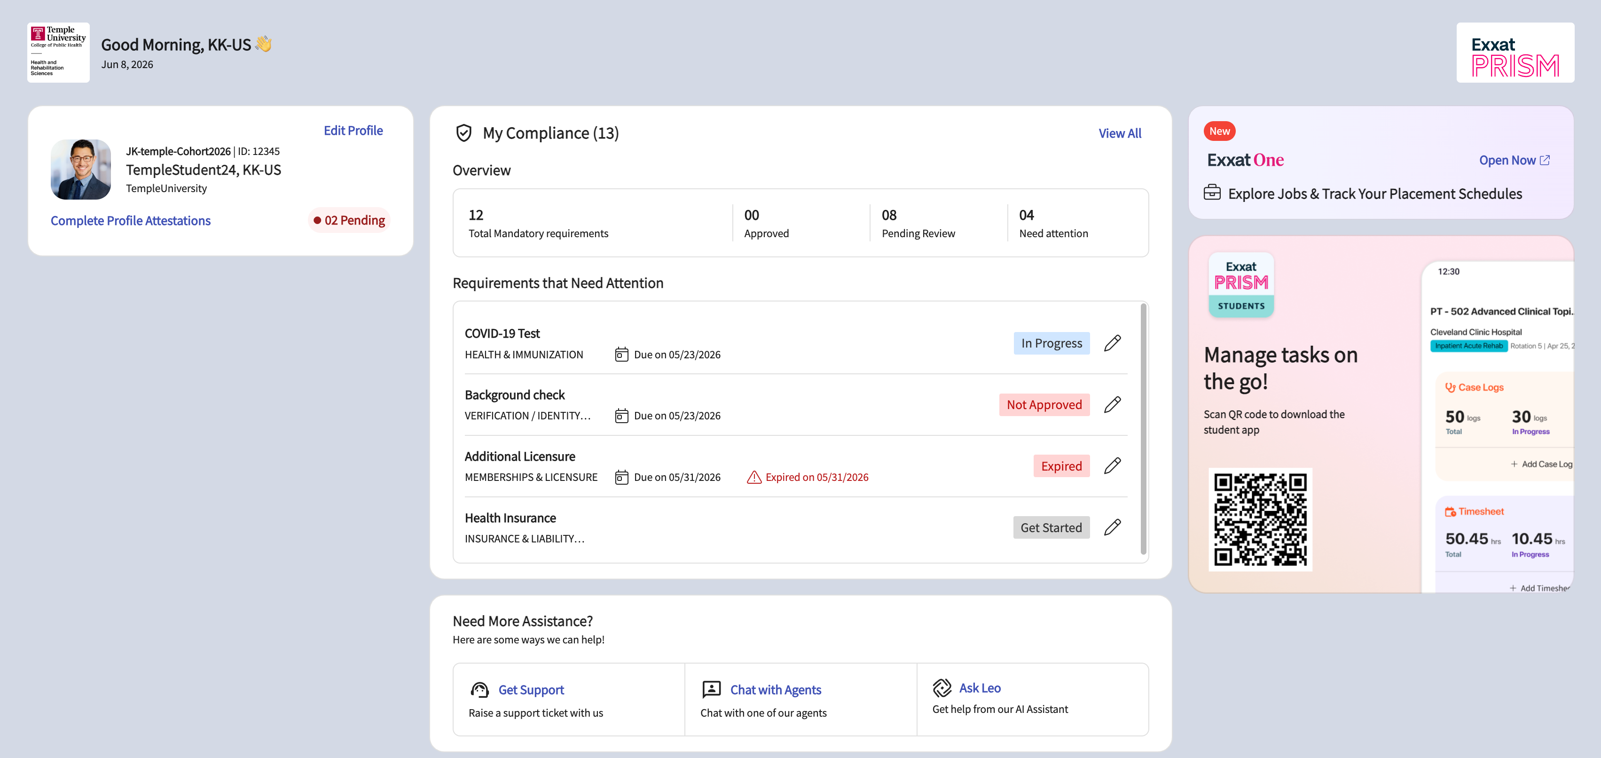The width and height of the screenshot is (1601, 758).
Task: Click the QR code image
Action: pyautogui.click(x=1260, y=519)
